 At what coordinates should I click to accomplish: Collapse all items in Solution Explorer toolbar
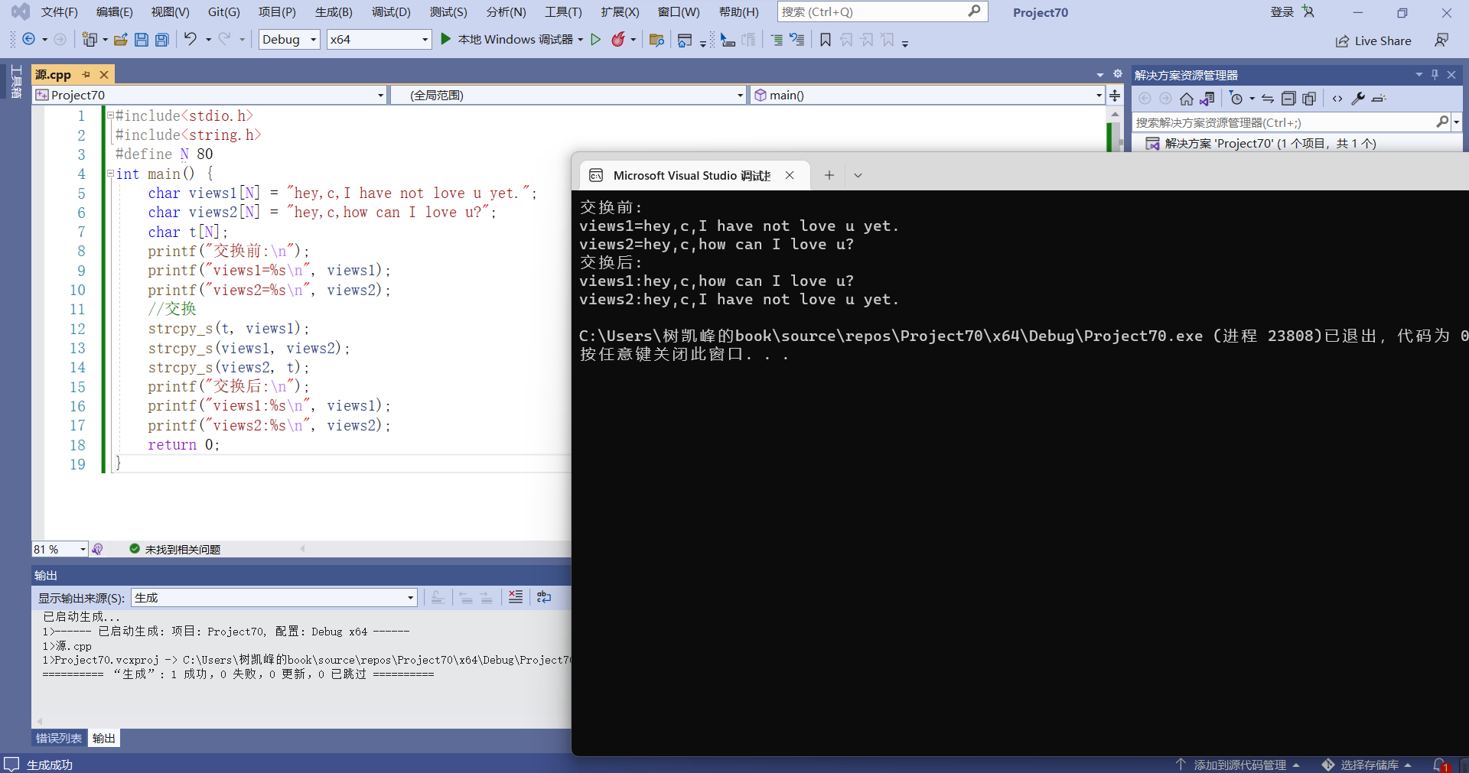click(1288, 99)
